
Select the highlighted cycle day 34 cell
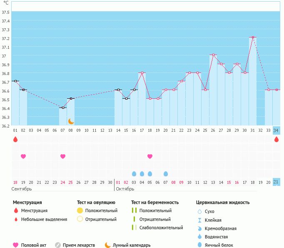pos(277,130)
